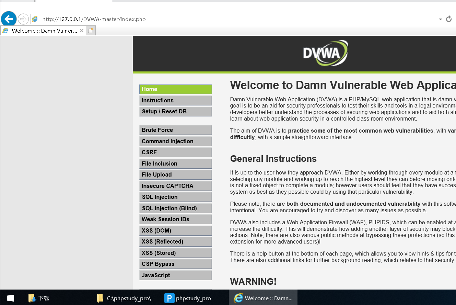Screen dimensions: 456x305
Task: Open the Instructions page
Action: pyautogui.click(x=176, y=100)
